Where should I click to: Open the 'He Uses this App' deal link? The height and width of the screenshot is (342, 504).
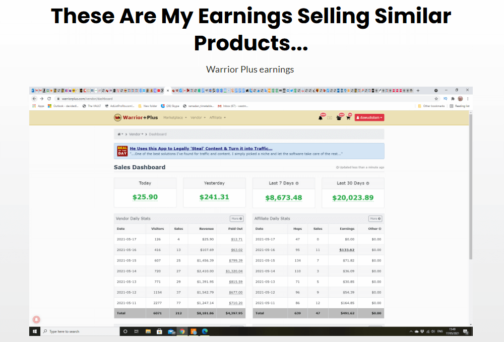(201, 149)
